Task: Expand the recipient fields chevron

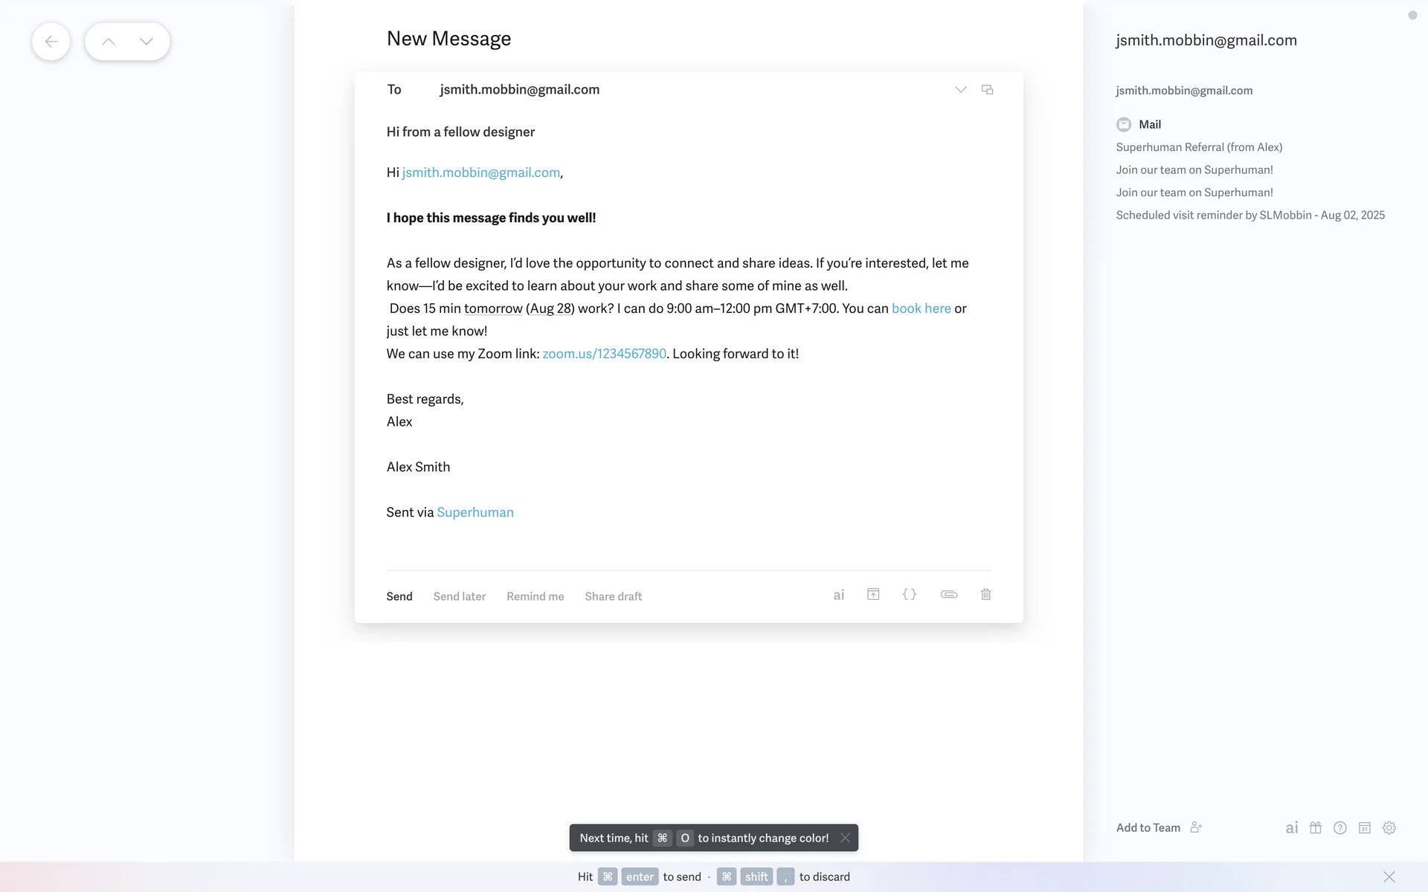Action: [960, 90]
